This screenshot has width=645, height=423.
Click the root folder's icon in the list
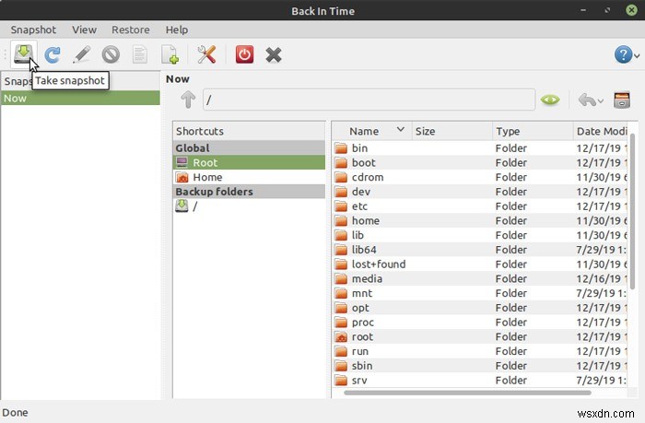pos(341,336)
